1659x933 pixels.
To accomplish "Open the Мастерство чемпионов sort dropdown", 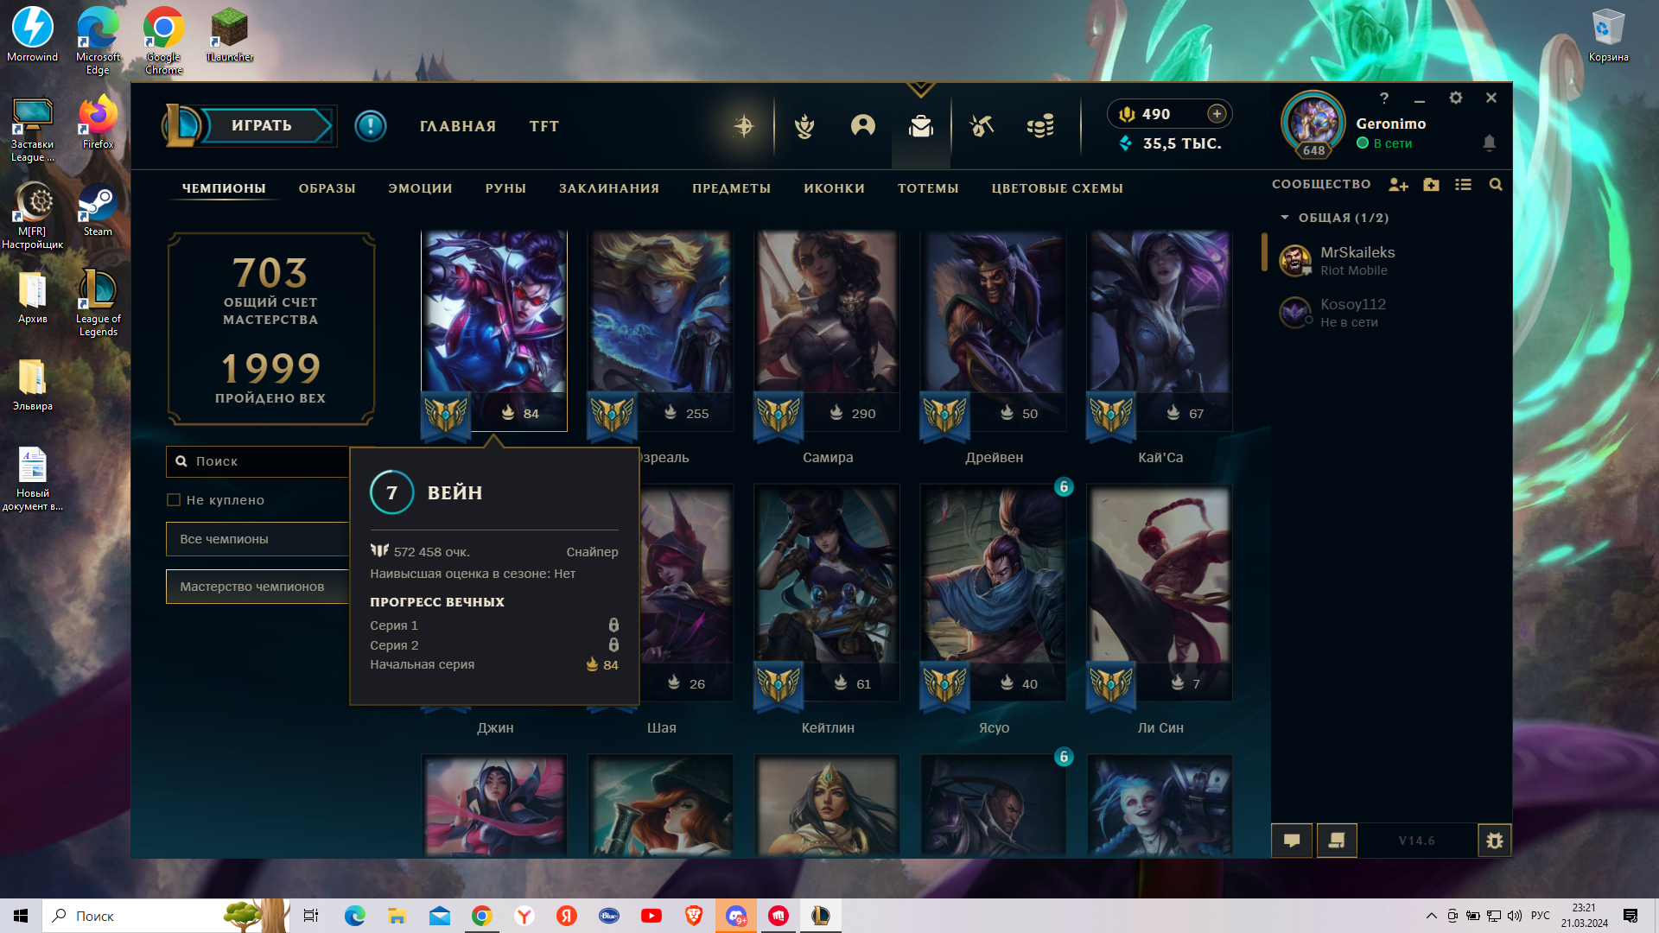I will click(x=257, y=587).
